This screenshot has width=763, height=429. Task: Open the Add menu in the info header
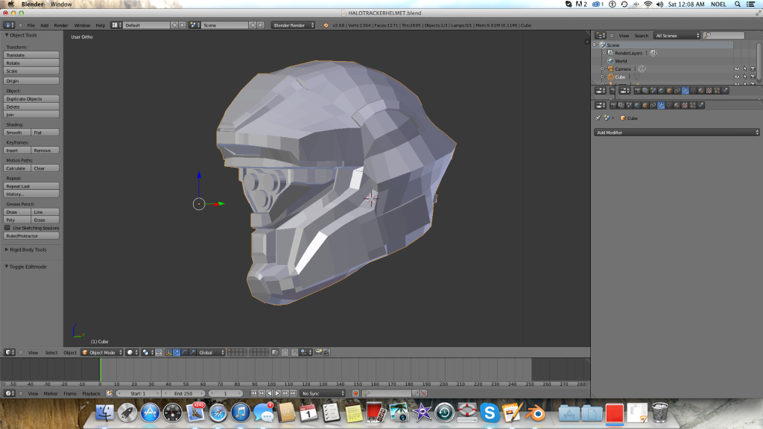[44, 25]
